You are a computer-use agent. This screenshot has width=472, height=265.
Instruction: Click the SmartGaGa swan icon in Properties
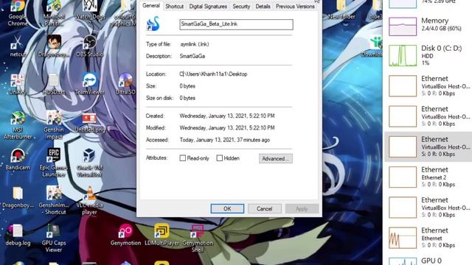click(153, 24)
